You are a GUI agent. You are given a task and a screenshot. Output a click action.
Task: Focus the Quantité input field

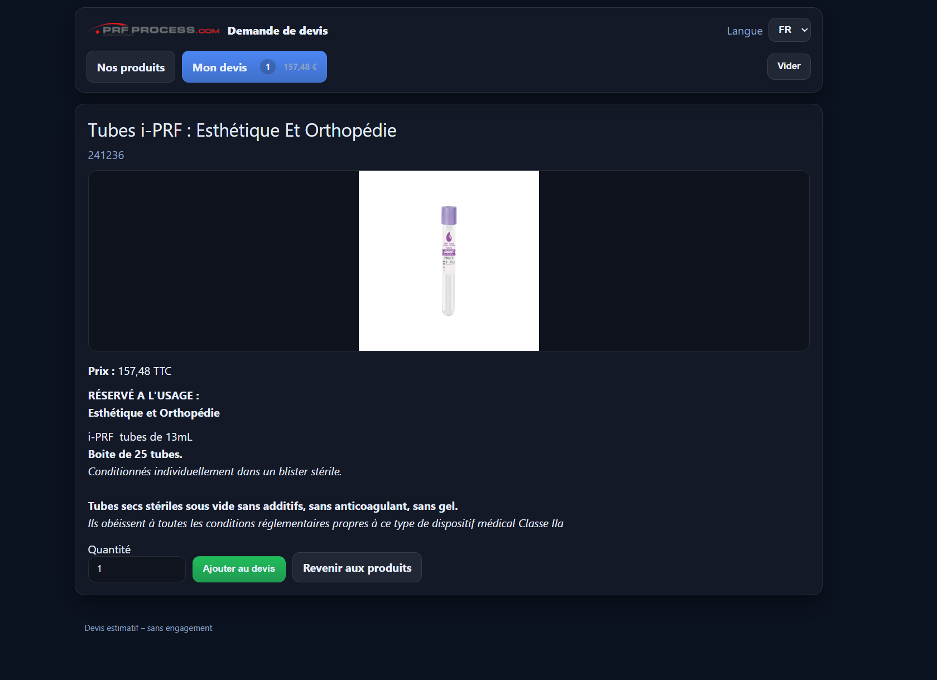137,569
